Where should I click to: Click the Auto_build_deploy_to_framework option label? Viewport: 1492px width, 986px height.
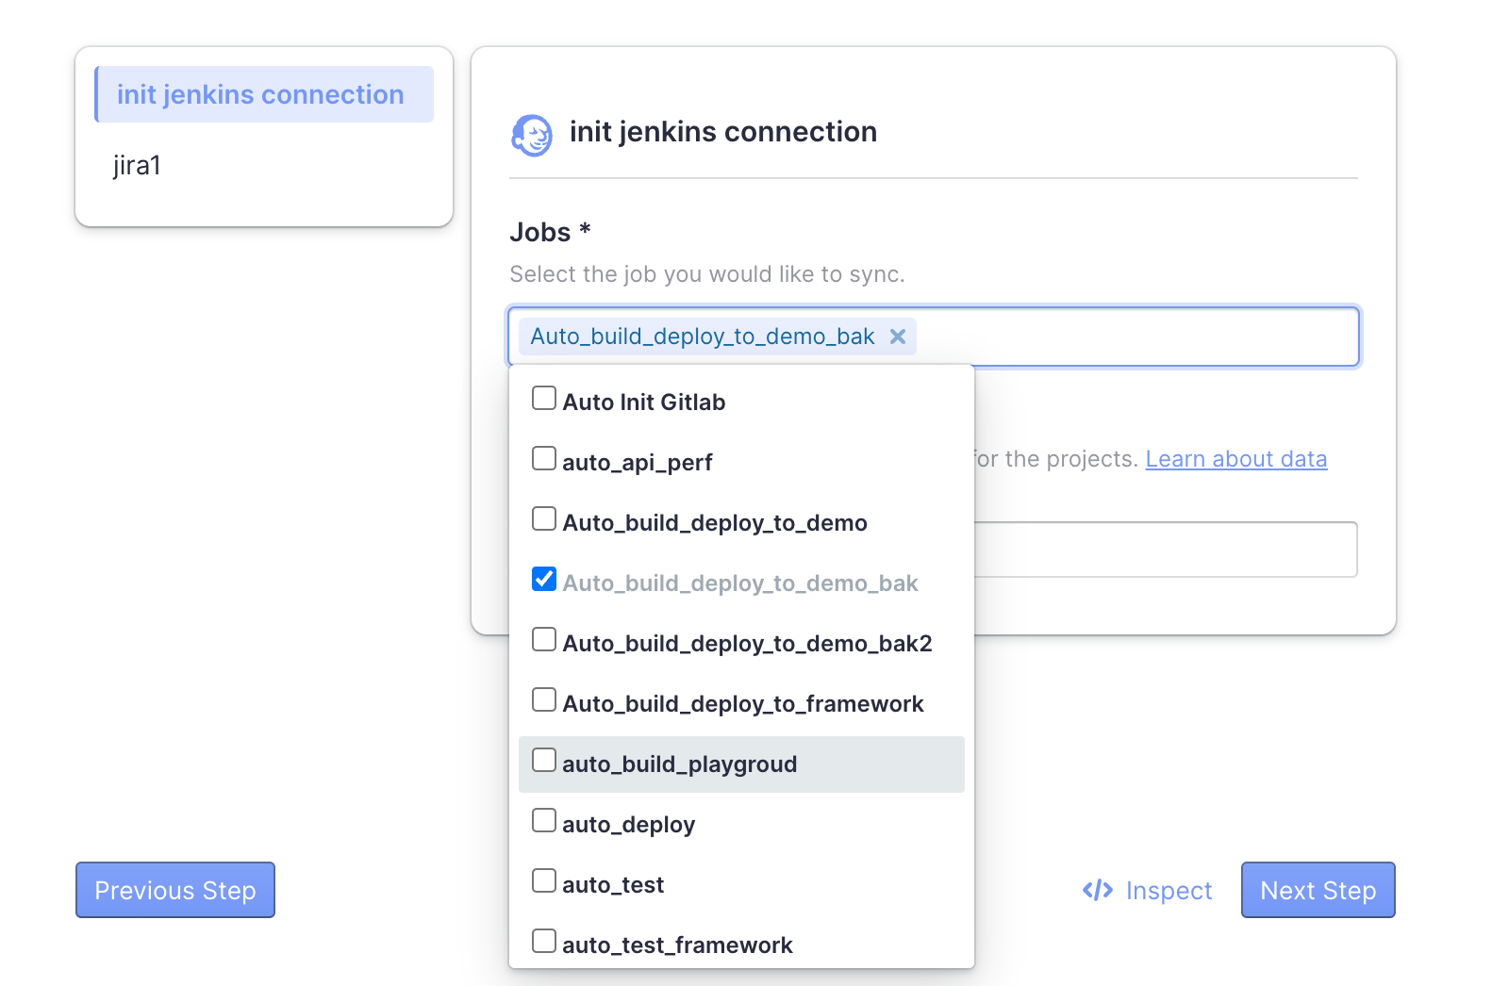pyautogui.click(x=743, y=704)
